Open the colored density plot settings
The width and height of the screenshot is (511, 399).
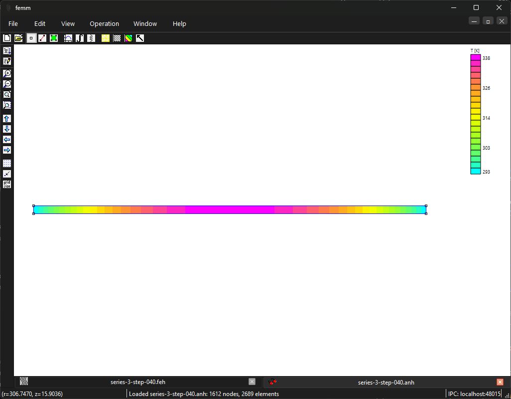pyautogui.click(x=128, y=38)
